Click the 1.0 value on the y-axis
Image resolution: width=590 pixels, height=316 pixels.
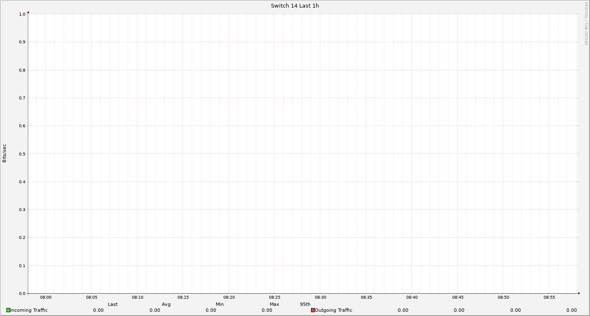pyautogui.click(x=22, y=14)
